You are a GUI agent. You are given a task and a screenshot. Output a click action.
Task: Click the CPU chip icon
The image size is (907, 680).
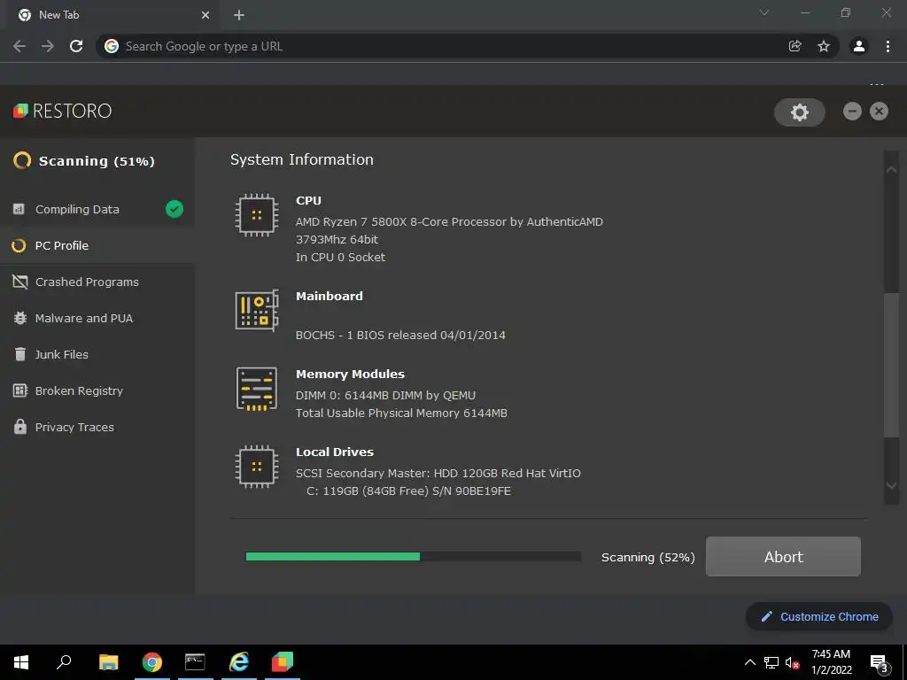tap(257, 215)
